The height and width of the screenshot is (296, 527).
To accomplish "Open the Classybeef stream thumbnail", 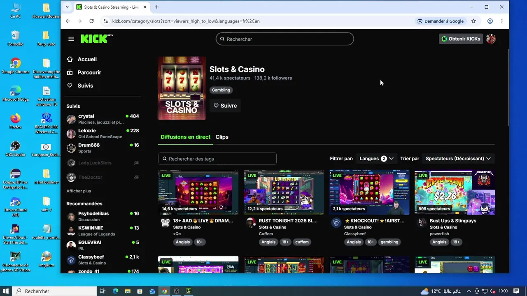I will pyautogui.click(x=369, y=192).
